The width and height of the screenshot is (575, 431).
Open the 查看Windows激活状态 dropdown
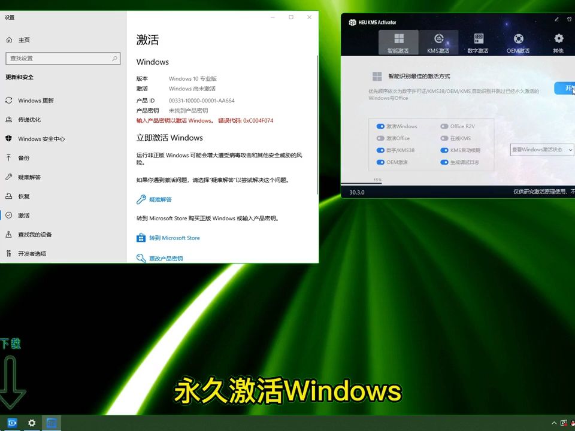pos(542,150)
